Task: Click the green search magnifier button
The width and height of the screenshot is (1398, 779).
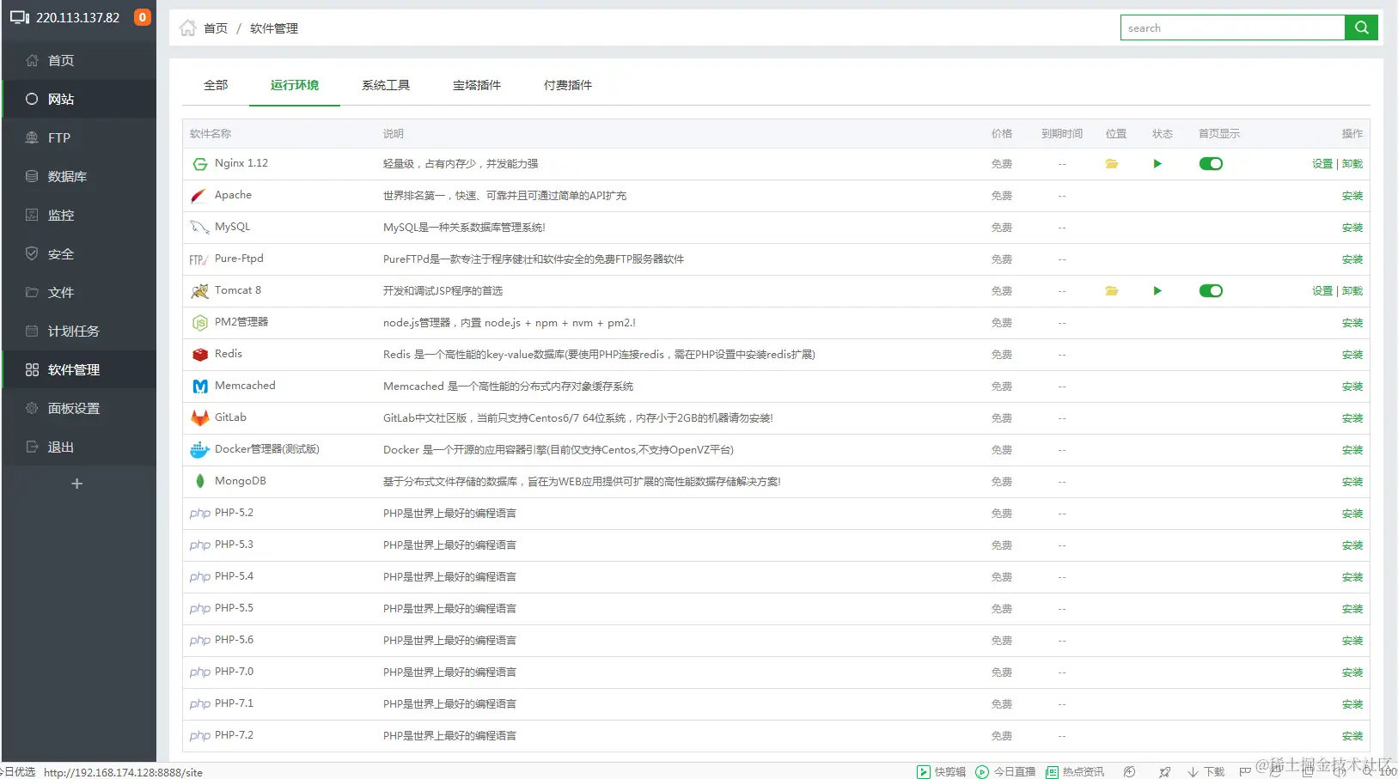Action: [x=1361, y=27]
